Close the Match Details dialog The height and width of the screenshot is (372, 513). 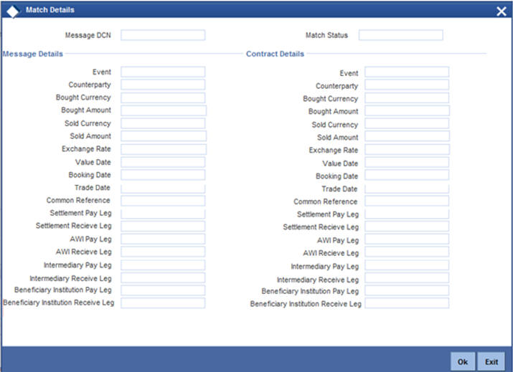[502, 11]
